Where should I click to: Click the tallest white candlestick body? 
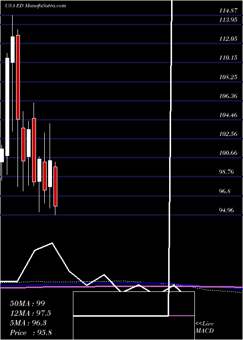pos(7,107)
